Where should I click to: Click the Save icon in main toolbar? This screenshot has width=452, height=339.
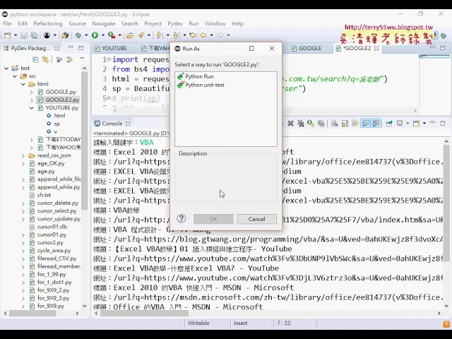pos(24,35)
